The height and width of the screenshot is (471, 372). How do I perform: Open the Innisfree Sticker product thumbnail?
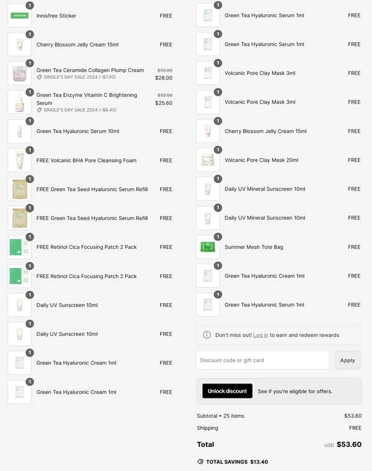[19, 16]
